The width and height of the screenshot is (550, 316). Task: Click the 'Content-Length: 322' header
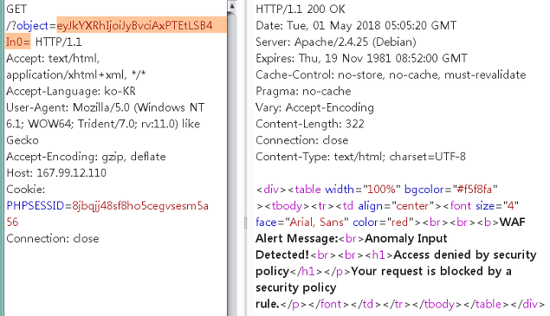[310, 124]
